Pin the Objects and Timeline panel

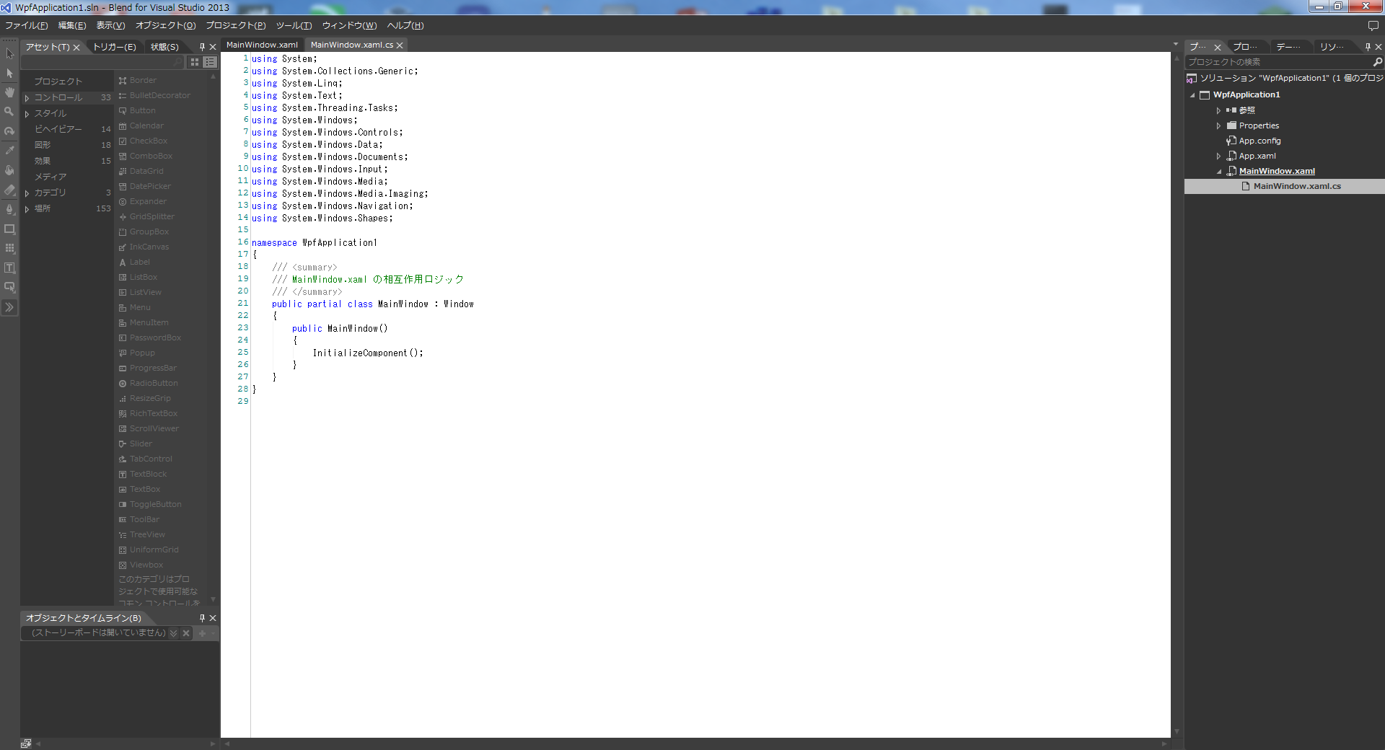tap(202, 618)
